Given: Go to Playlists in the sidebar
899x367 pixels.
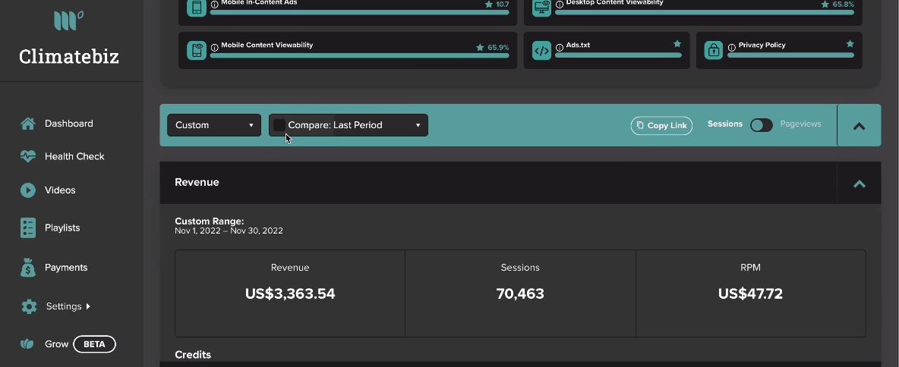Looking at the screenshot, I should 62,228.
